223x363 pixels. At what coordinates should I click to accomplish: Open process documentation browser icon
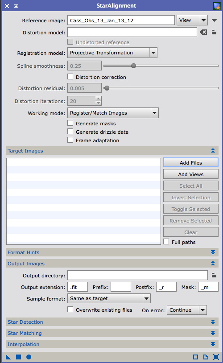pyautogui.click(x=206, y=357)
